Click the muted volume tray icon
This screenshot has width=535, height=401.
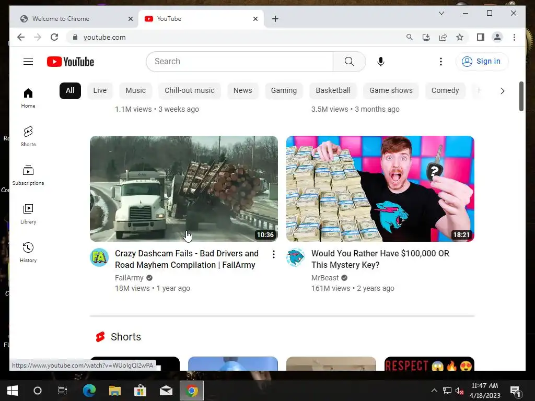(x=459, y=391)
